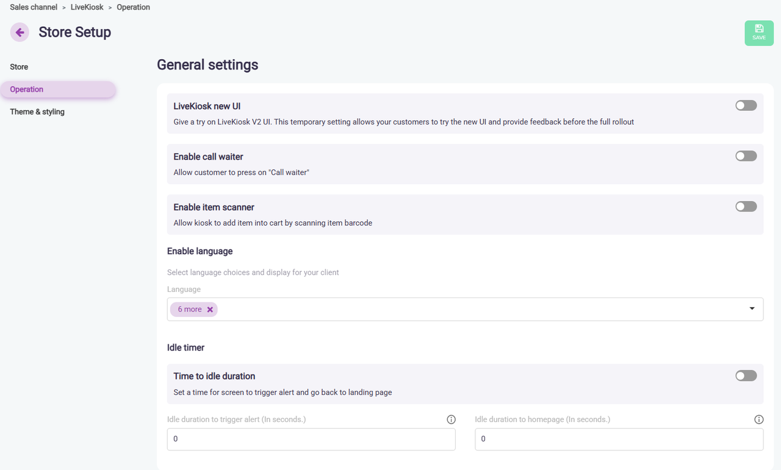This screenshot has width=781, height=470.
Task: Select Operation in the sidebar
Action: (27, 90)
